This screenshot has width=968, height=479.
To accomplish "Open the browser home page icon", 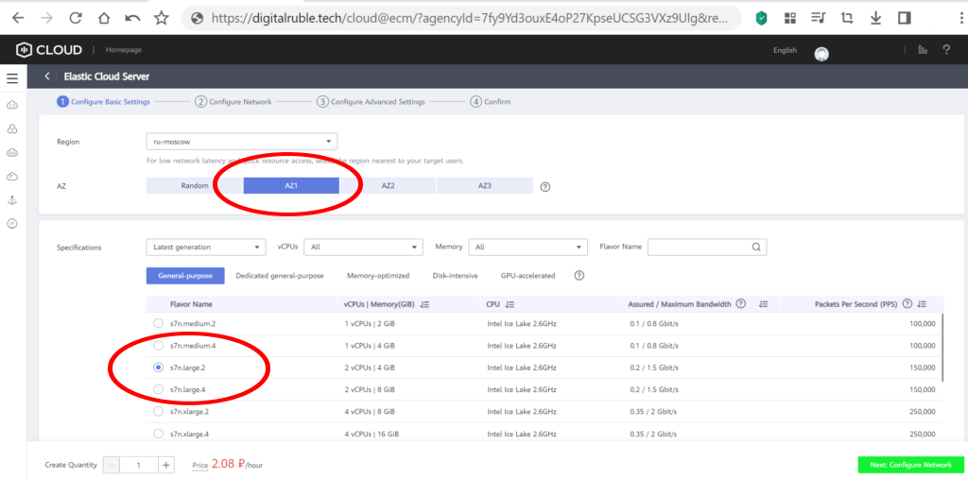I will (x=104, y=18).
